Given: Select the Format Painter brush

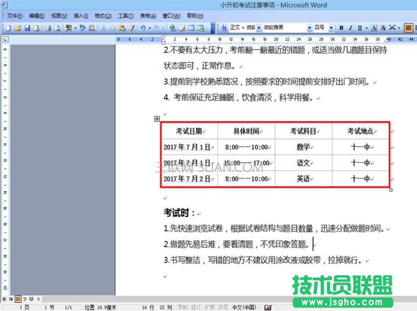Looking at the screenshot, I should (132, 27).
